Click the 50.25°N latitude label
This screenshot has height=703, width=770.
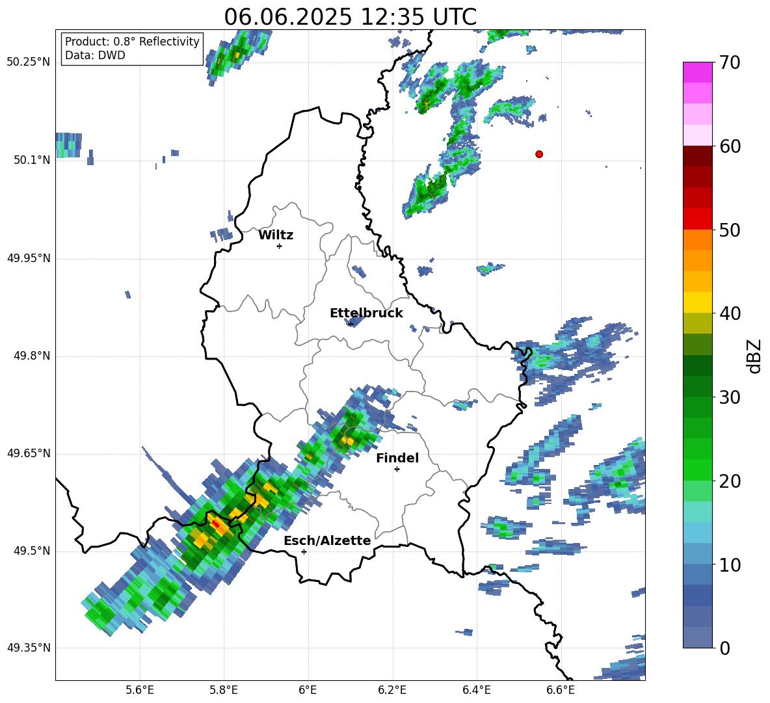[29, 62]
